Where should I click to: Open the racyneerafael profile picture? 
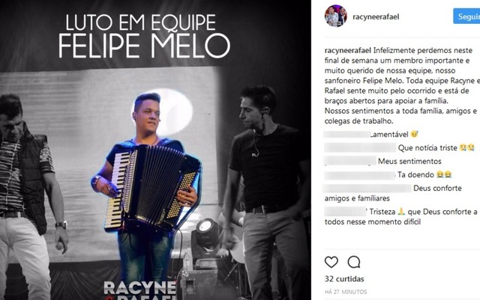coord(336,16)
